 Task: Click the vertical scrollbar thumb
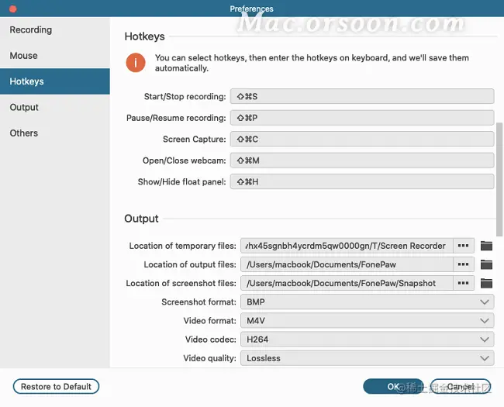[499, 179]
